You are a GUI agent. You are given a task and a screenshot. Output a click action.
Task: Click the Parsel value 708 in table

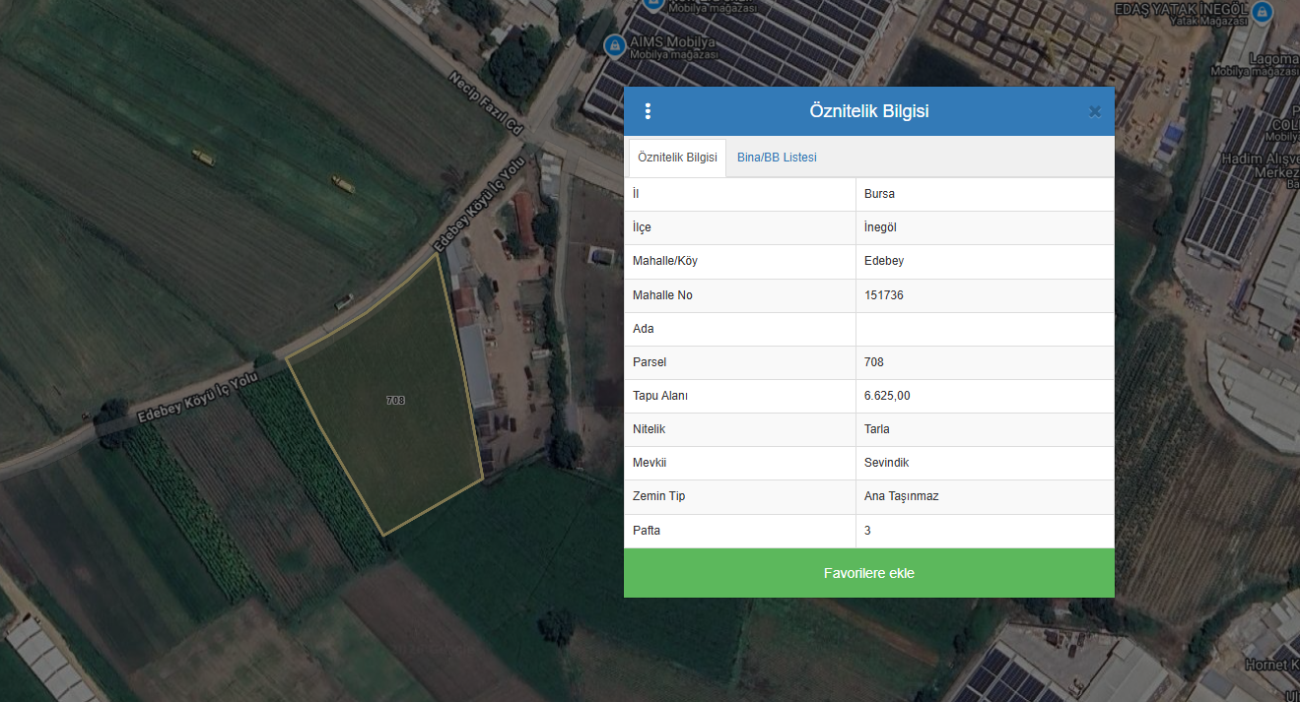coord(873,362)
